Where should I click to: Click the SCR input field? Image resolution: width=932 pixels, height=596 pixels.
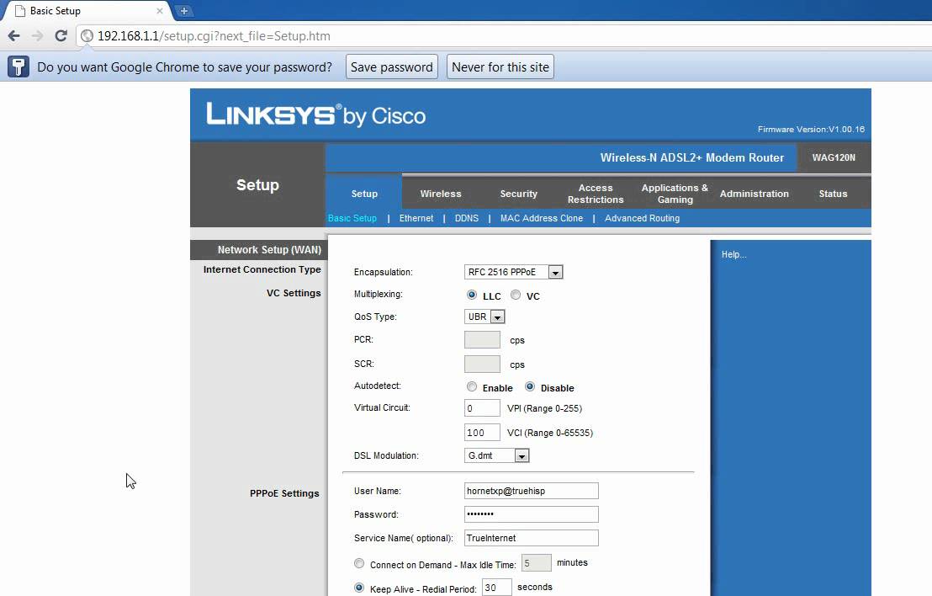(482, 364)
